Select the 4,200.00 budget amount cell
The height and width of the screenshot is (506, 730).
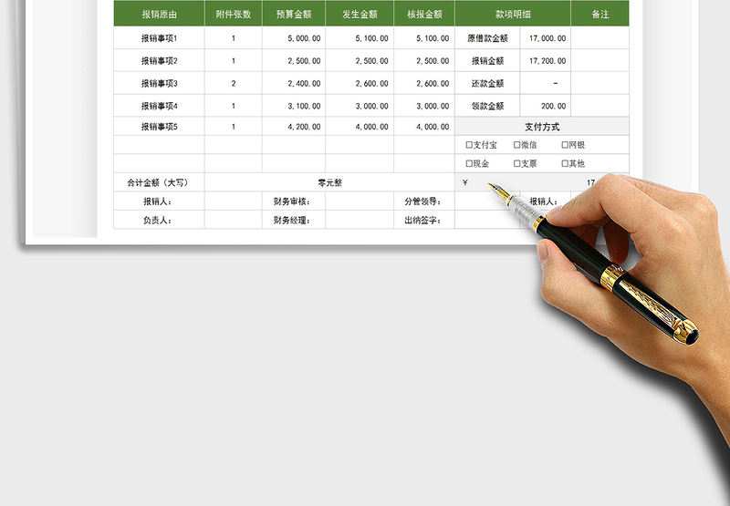point(294,127)
